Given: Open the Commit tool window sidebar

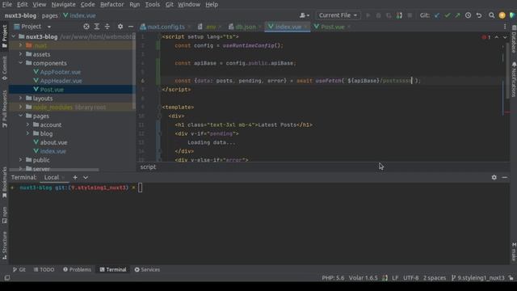Looking at the screenshot, I should tap(4, 69).
